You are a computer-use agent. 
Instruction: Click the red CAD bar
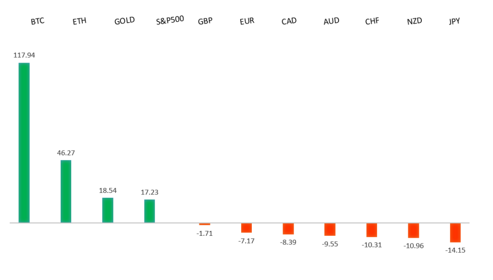click(x=288, y=229)
